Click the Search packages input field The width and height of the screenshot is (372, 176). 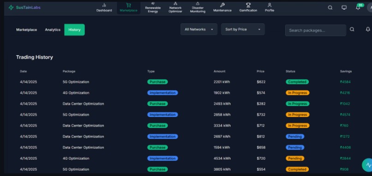click(316, 30)
